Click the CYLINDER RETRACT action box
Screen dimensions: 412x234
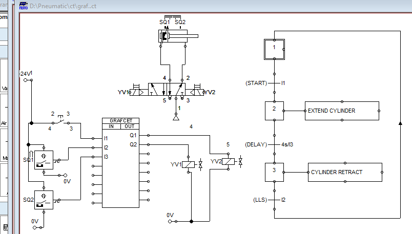click(344, 172)
